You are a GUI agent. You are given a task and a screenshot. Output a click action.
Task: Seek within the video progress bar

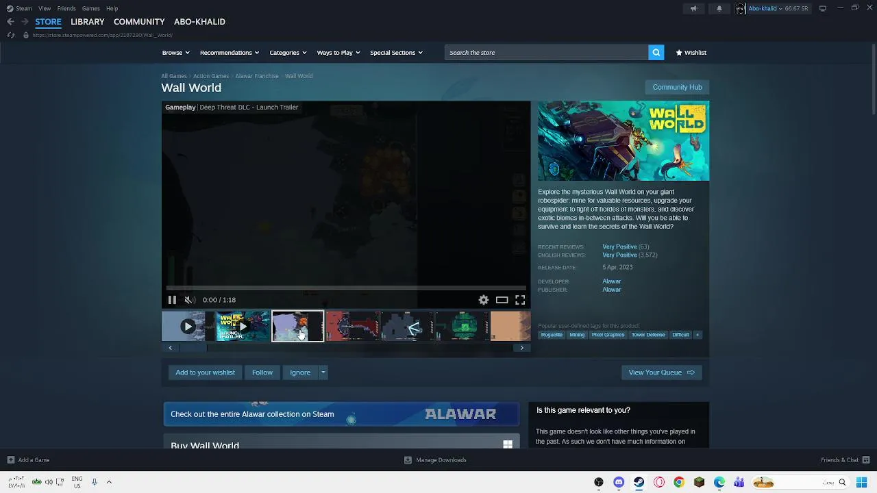[346, 288]
